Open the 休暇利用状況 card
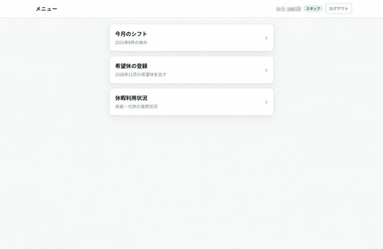383x249 pixels. 191,102
